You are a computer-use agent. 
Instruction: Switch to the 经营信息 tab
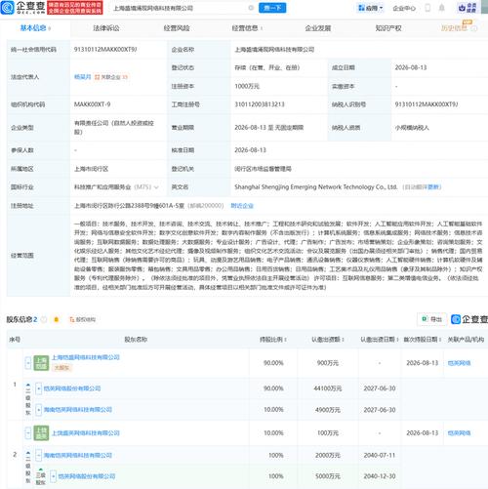[x=245, y=28]
